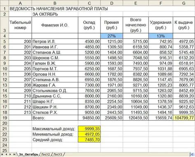The width and height of the screenshot is (195, 157).
Task: Select salary cell 4500,00
Action: click(x=89, y=41)
